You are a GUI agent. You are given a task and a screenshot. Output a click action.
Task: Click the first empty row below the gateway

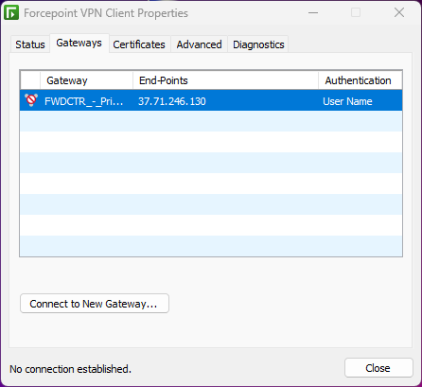coord(211,121)
